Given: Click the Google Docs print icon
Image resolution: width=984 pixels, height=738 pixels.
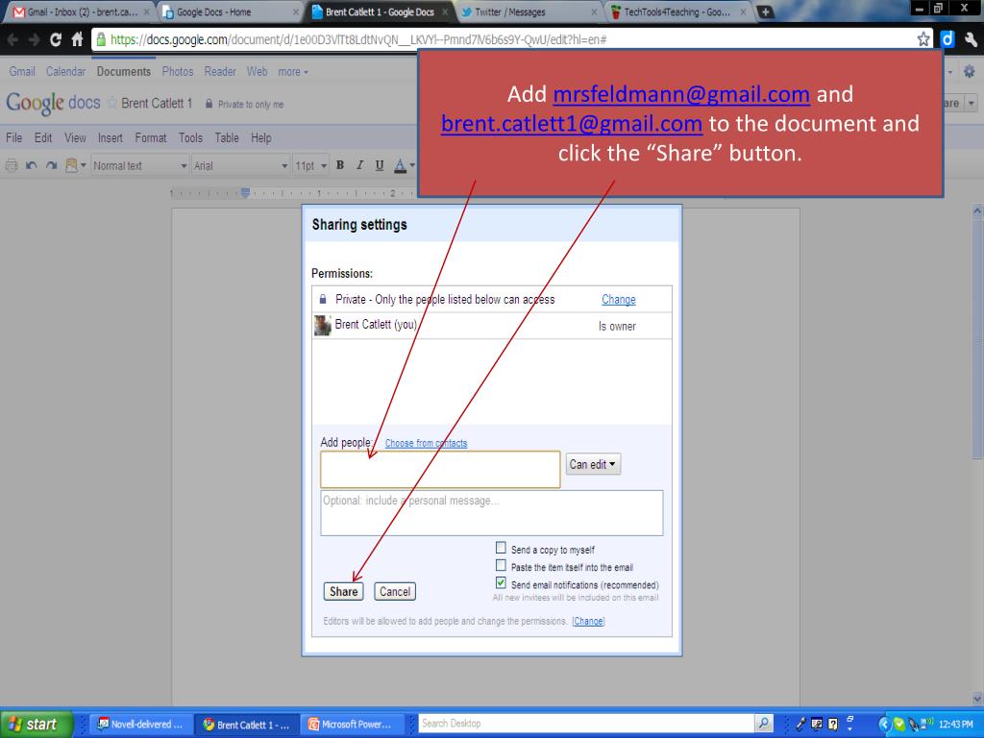Looking at the screenshot, I should (x=12, y=165).
